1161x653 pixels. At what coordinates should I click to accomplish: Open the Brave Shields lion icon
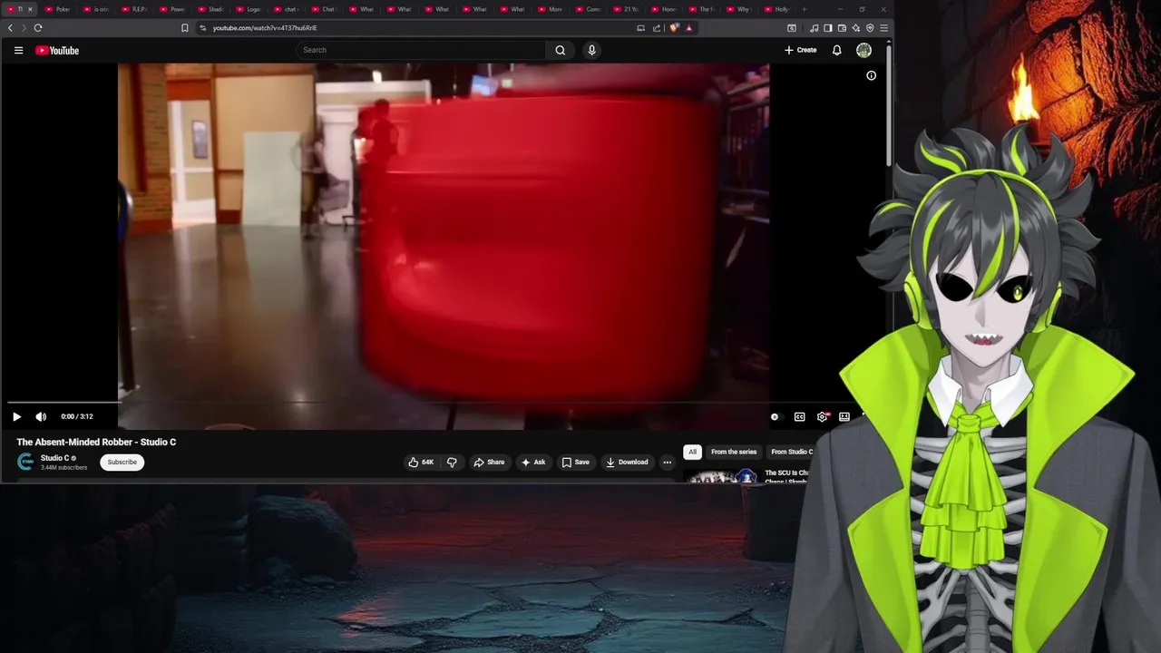pyautogui.click(x=674, y=28)
